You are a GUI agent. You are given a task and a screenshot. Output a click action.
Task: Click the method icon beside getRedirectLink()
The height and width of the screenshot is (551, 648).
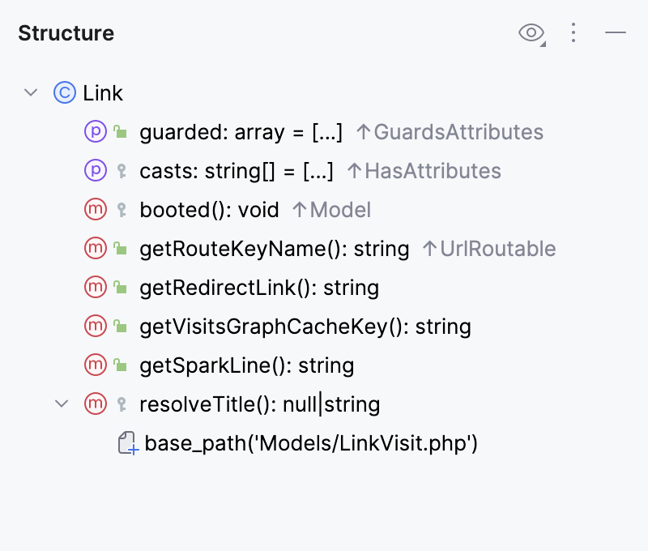pos(95,287)
